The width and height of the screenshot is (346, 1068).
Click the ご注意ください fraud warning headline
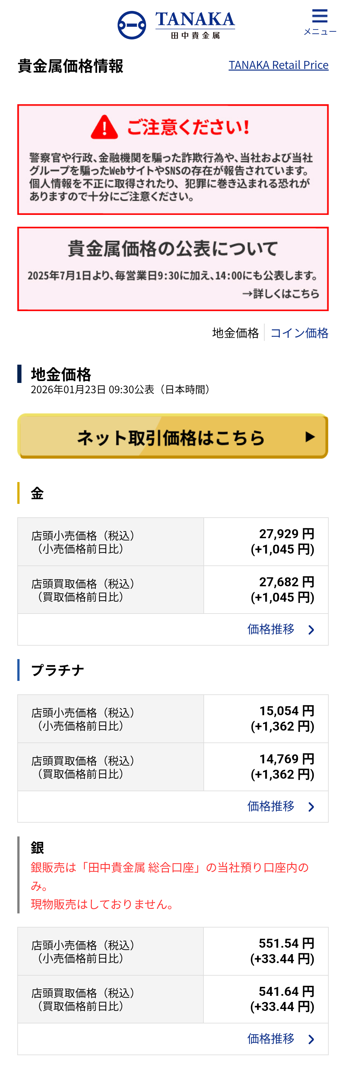[188, 127]
